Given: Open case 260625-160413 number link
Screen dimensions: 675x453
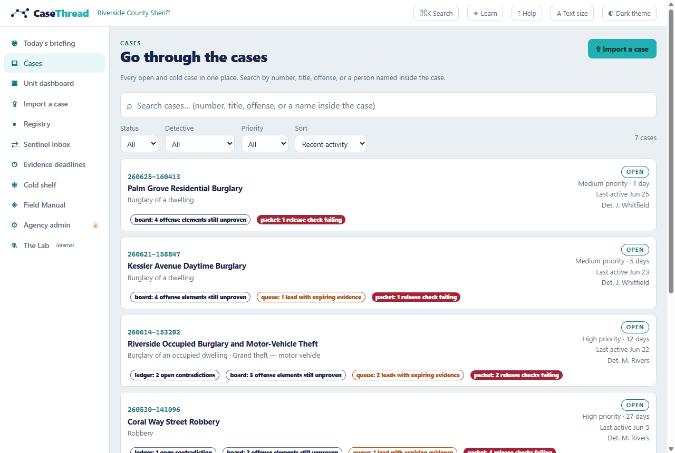Looking at the screenshot, I should [x=154, y=177].
